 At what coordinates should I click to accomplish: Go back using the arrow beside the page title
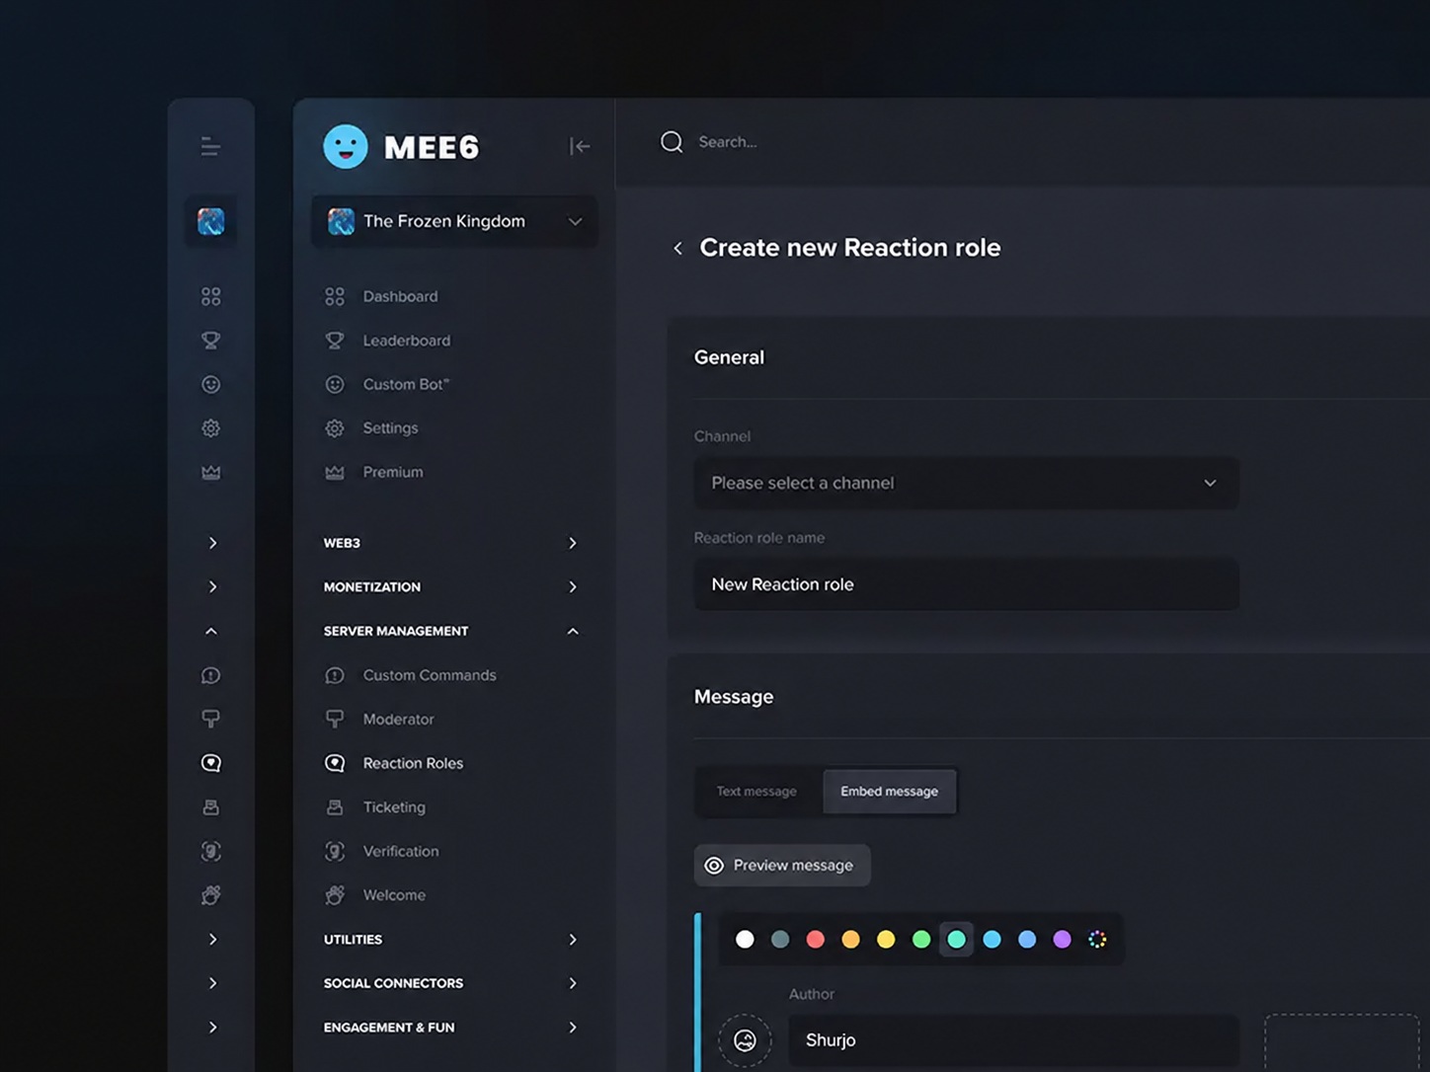[677, 248]
